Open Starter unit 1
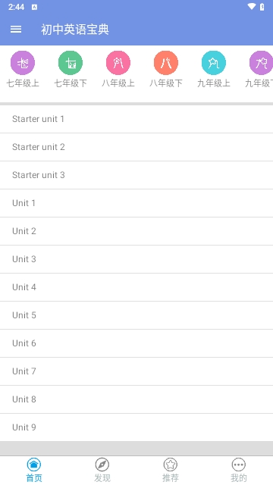The height and width of the screenshot is (485, 273). (136, 119)
